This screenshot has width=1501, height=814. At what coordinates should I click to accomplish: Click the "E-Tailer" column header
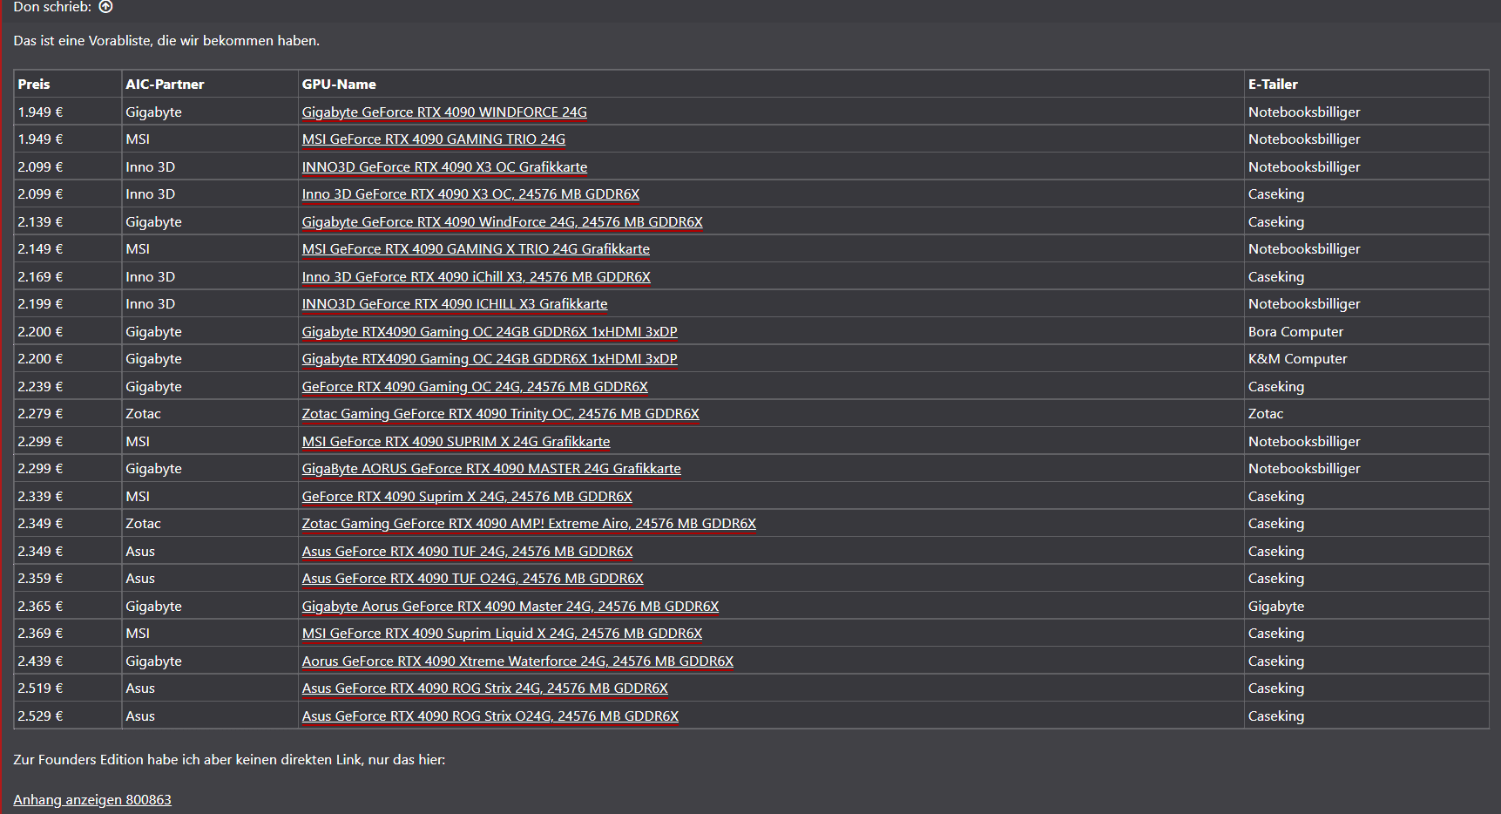(x=1273, y=85)
